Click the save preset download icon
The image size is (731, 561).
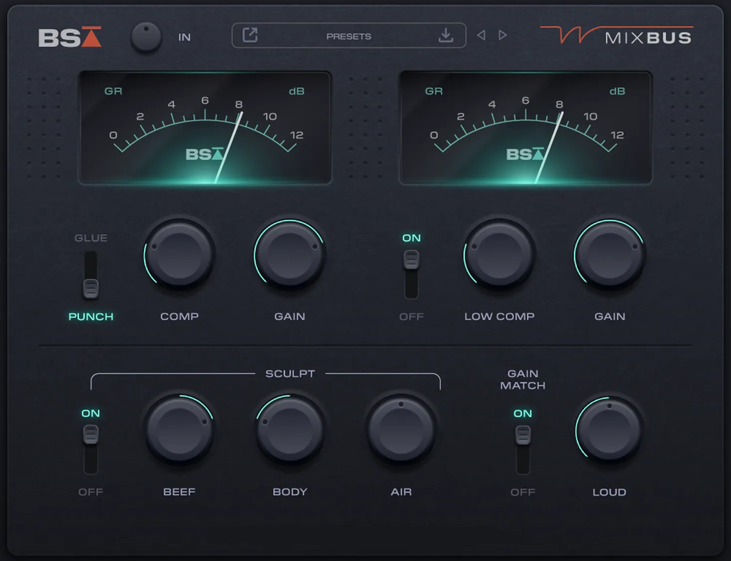point(446,35)
